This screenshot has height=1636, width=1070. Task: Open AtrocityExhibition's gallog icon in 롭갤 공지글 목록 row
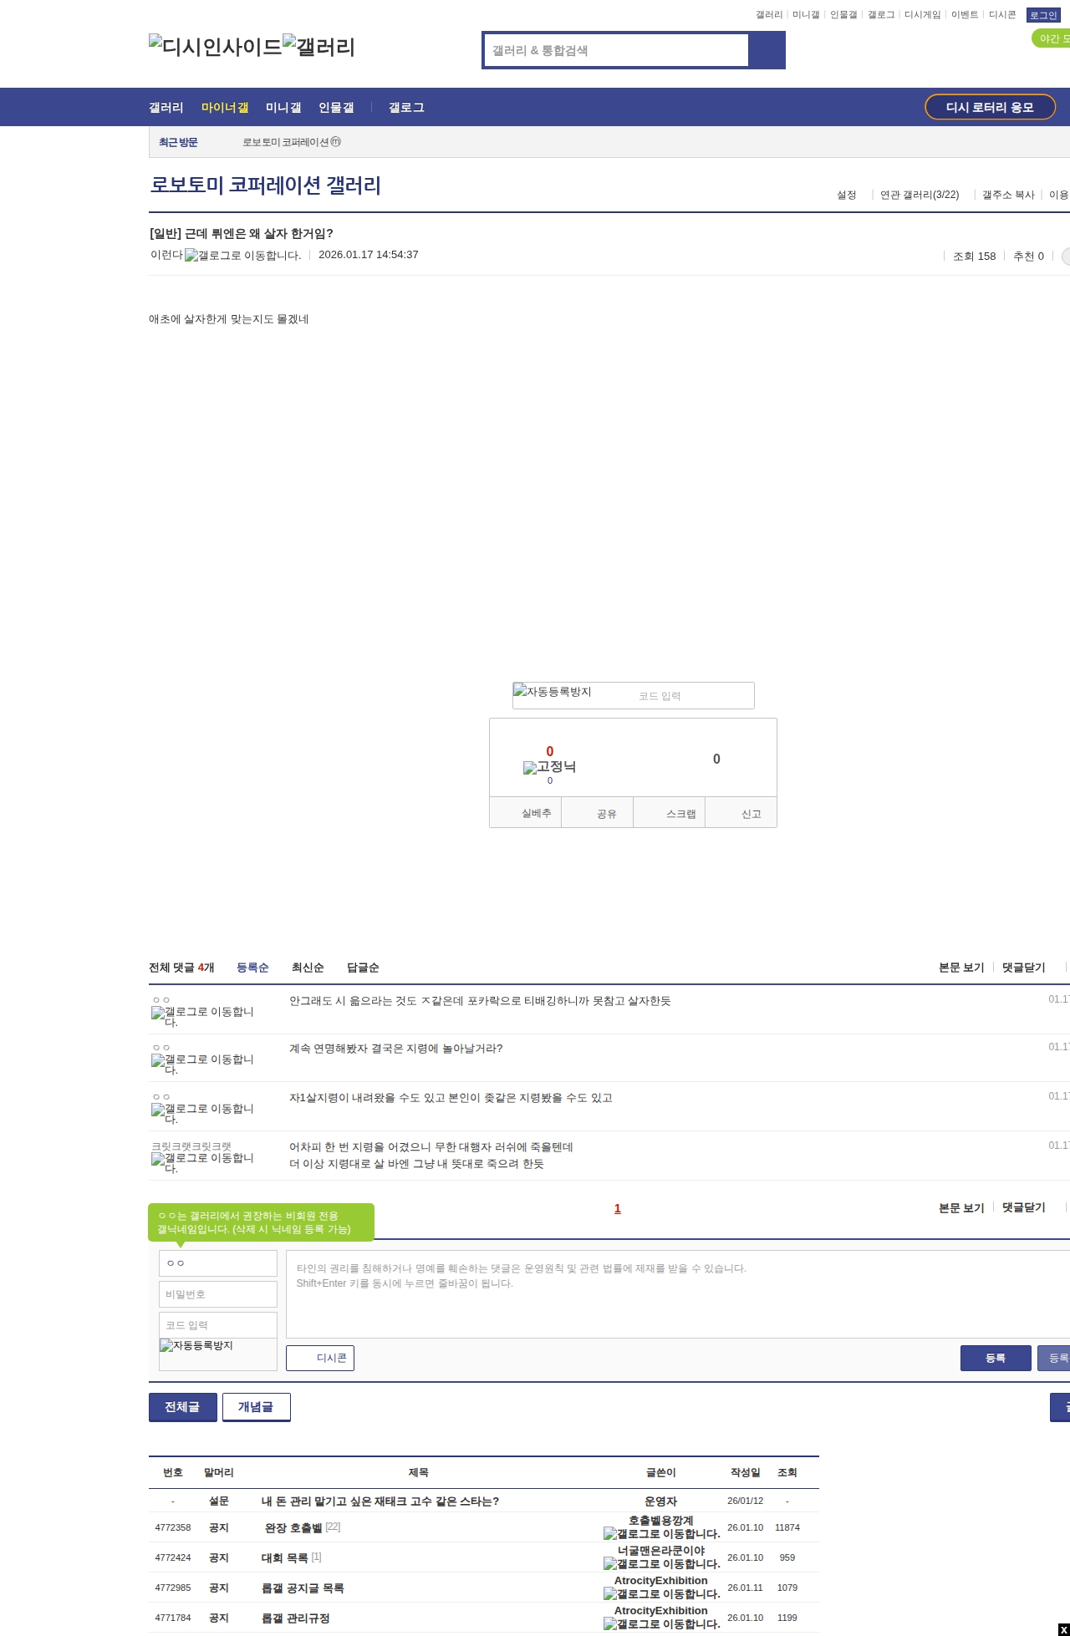click(662, 1594)
